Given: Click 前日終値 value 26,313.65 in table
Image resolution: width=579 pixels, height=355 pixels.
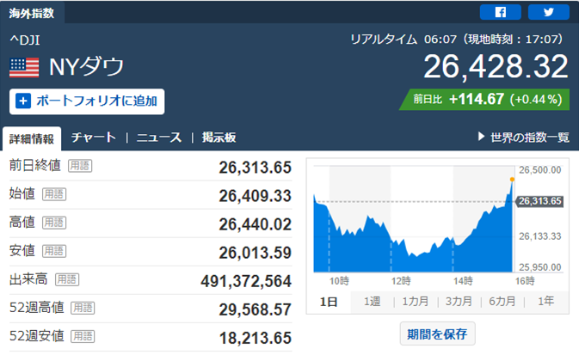Looking at the screenshot, I should click(256, 168).
